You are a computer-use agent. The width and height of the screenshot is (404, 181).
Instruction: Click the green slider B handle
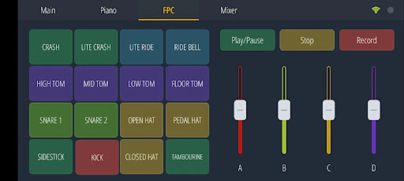point(284,110)
